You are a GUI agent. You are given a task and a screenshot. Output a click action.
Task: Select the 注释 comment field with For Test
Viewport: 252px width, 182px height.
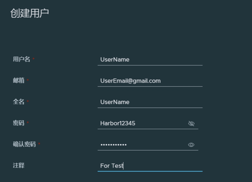[150, 166]
